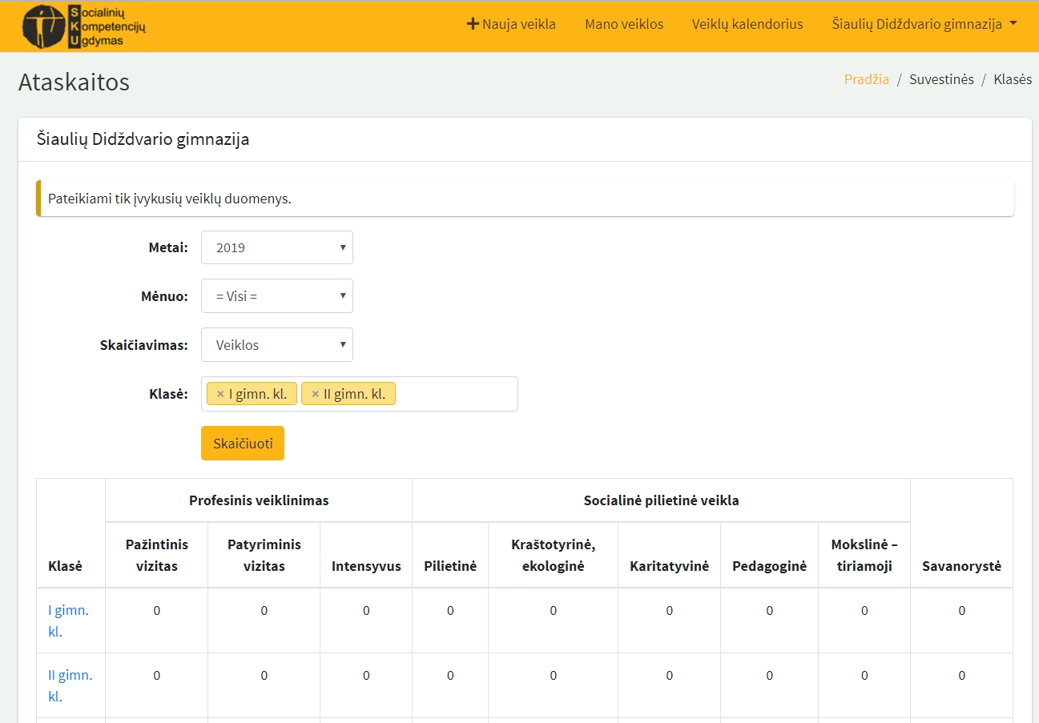Go to Mano veiklos
Screen dimensions: 1039x723
[x=624, y=24]
